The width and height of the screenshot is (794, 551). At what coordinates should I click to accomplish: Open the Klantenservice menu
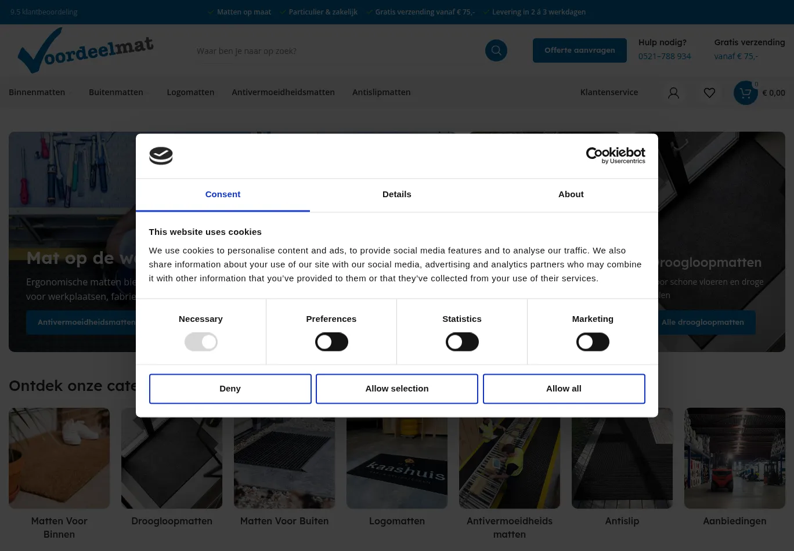[x=609, y=92]
